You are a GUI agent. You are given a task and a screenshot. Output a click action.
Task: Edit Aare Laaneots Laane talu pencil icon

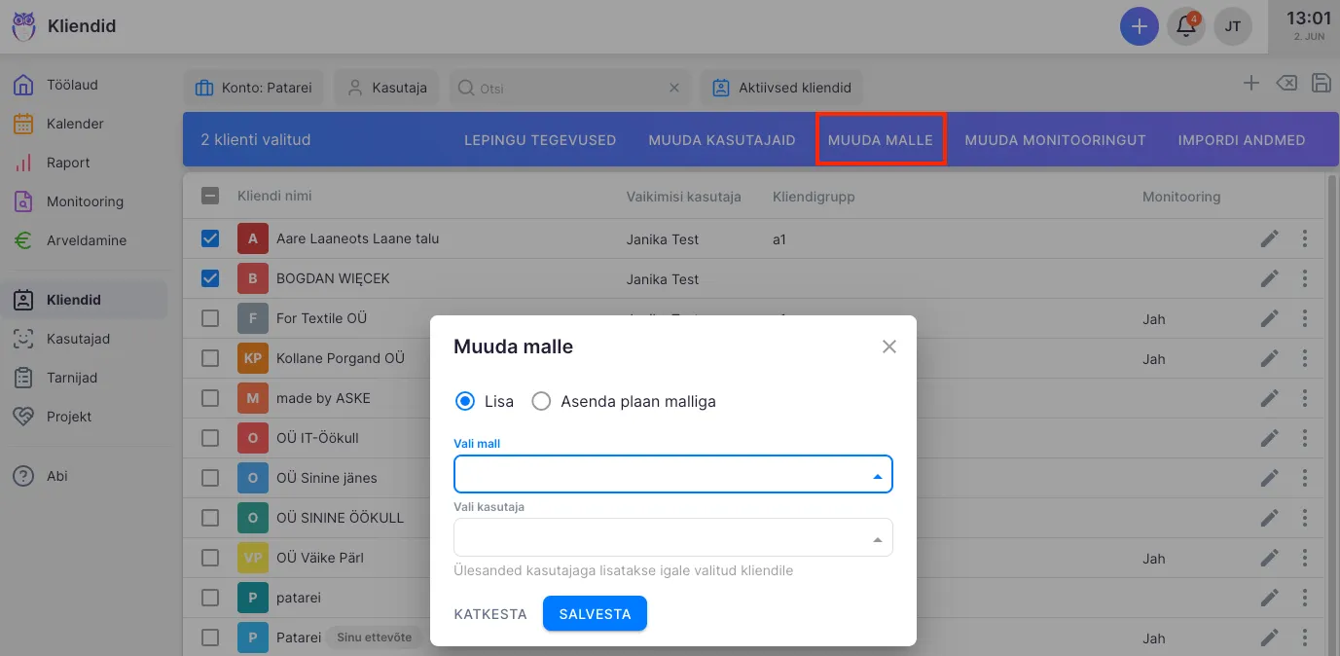click(x=1269, y=239)
